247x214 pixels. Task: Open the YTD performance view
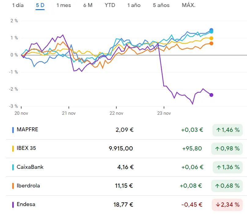pos(109,5)
